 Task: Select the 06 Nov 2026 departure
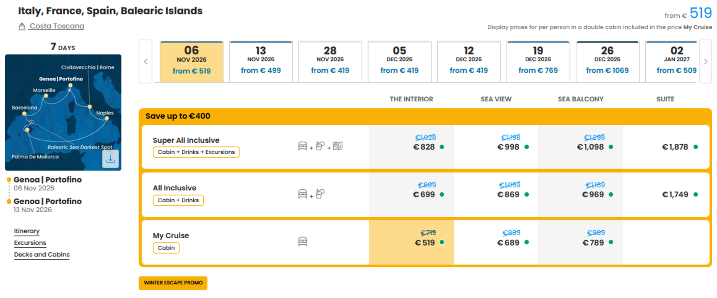(191, 61)
